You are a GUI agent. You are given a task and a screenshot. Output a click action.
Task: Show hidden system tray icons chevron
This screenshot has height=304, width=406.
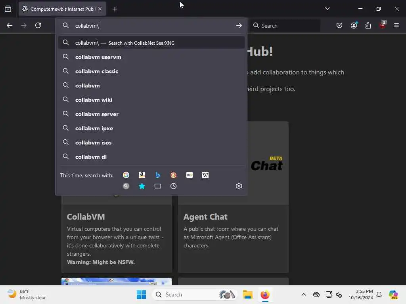point(303,294)
